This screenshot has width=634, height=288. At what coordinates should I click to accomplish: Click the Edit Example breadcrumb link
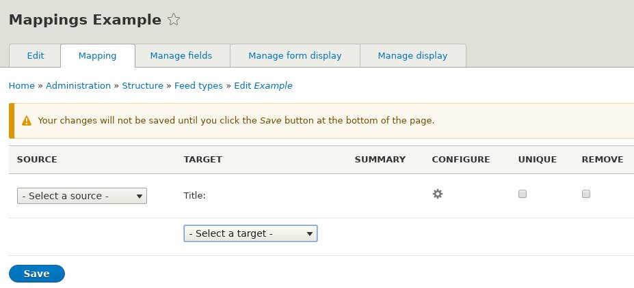coord(263,85)
